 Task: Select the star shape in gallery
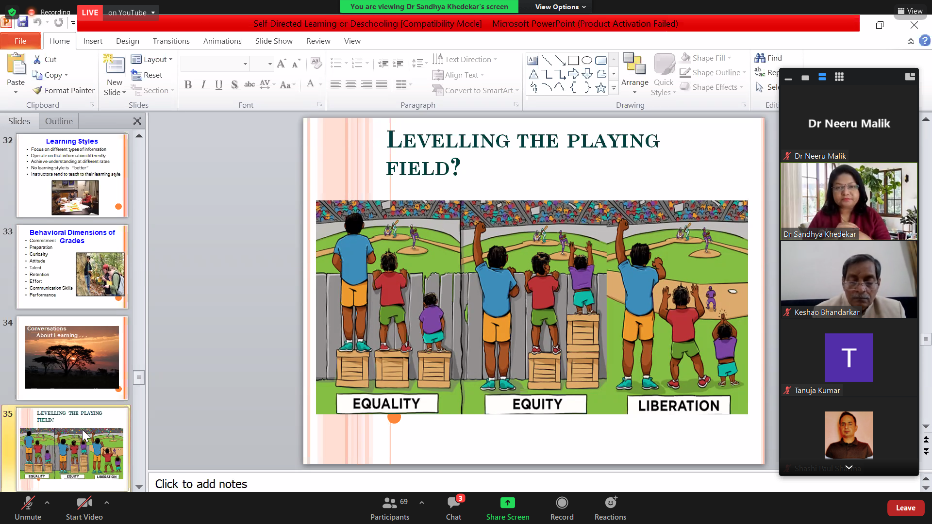pos(600,87)
